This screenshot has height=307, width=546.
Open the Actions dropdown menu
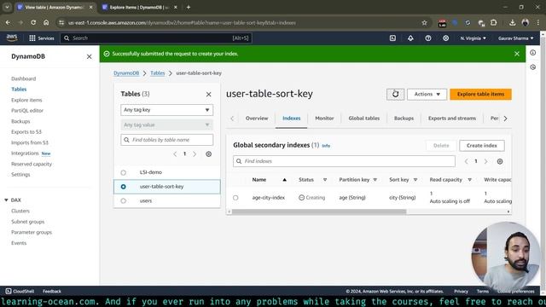coord(427,94)
